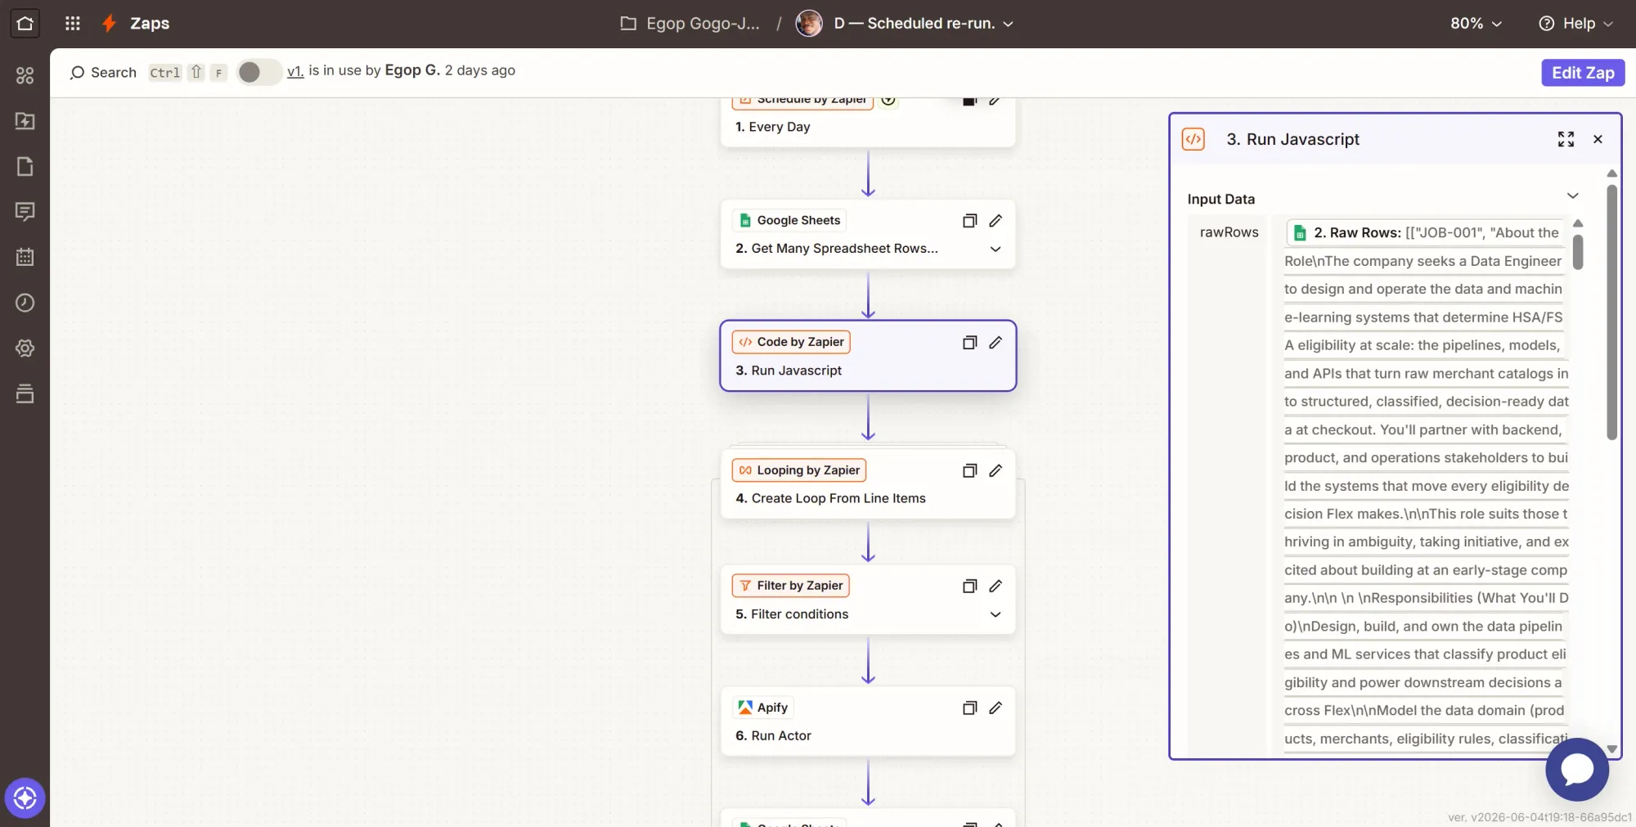Click the Edit Zap button
1636x827 pixels.
(1583, 72)
